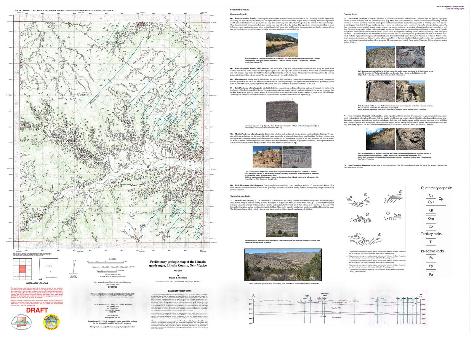Click the map title 'Preliminary geologic map of the Lincoln quadrangle'
474x339 pixels.
click(x=178, y=264)
